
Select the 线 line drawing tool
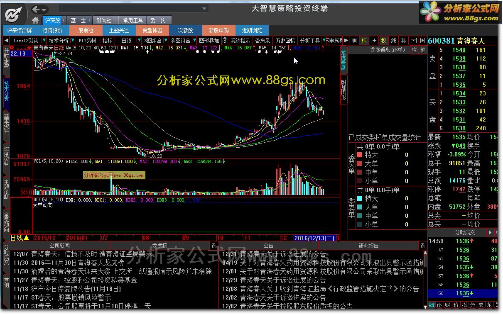(x=393, y=41)
